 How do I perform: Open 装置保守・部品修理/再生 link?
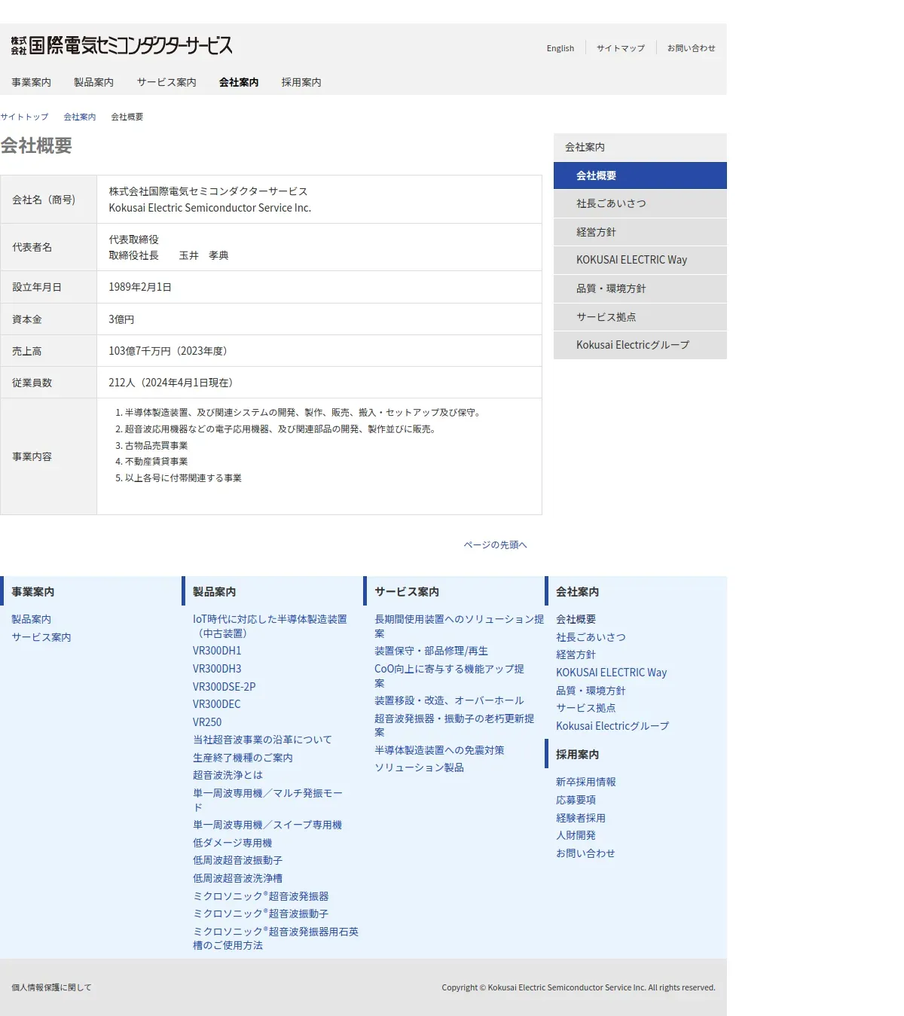click(x=431, y=651)
